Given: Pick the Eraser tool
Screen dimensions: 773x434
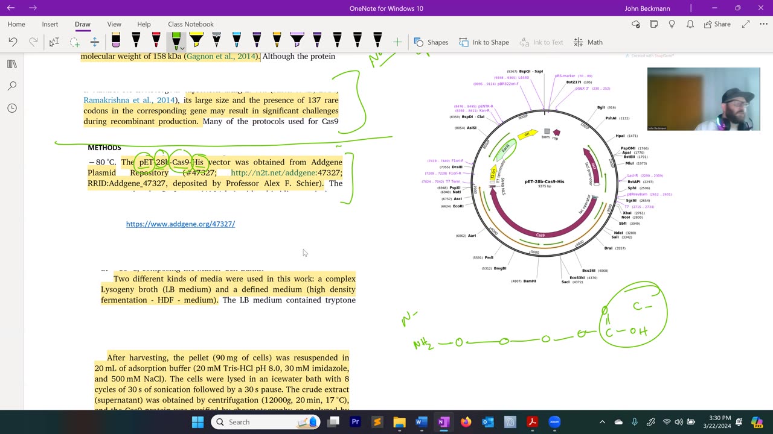Looking at the screenshot, I should (x=116, y=40).
